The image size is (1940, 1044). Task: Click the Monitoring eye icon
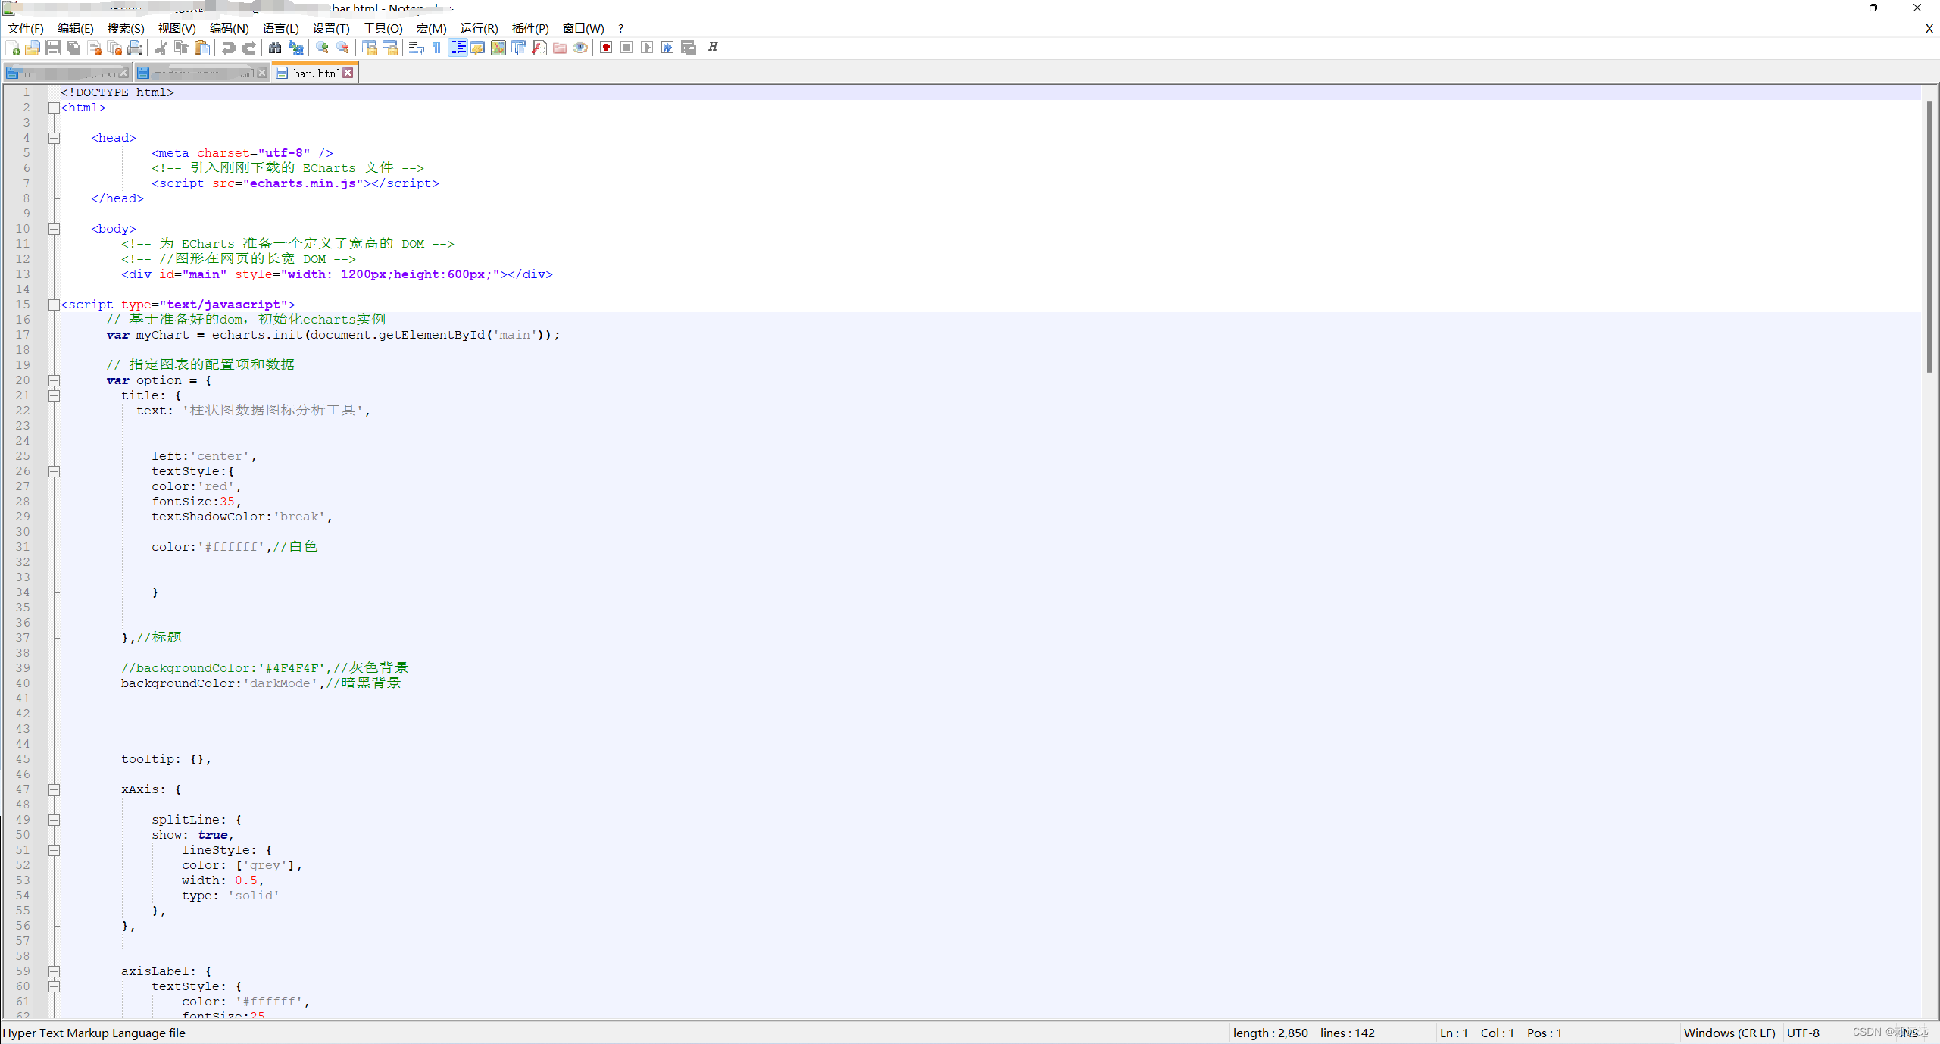pyautogui.click(x=580, y=48)
